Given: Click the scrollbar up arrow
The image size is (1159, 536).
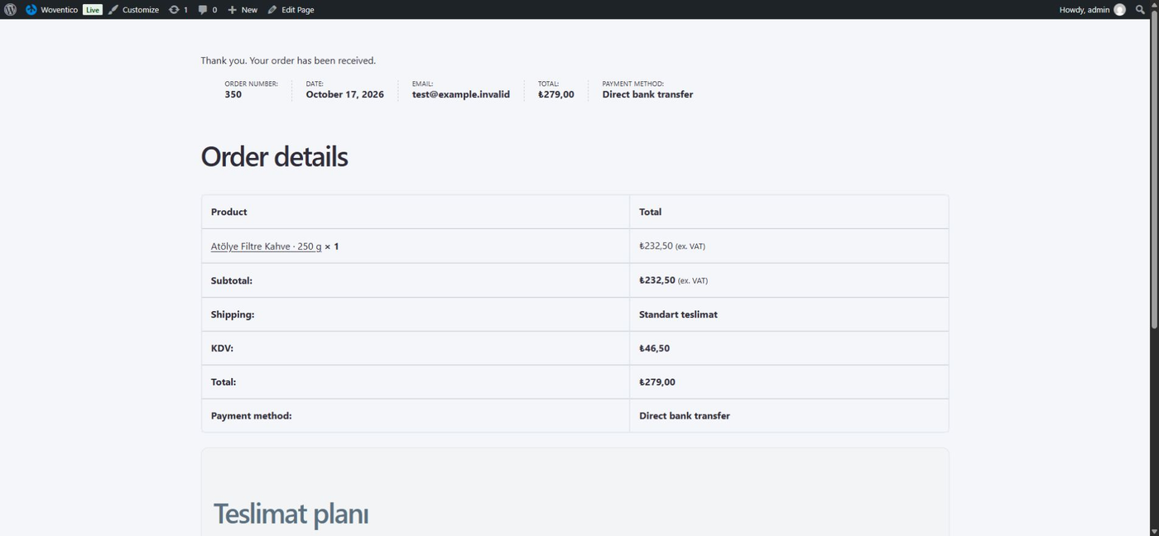Looking at the screenshot, I should tap(1154, 5).
